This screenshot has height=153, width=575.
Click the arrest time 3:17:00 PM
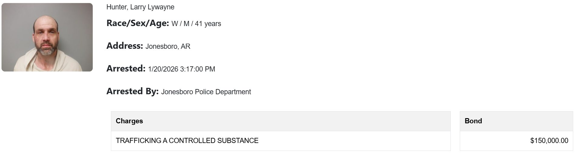(x=198, y=69)
